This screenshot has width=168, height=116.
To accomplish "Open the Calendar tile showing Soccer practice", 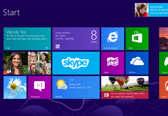I will pyautogui.click(x=76, y=39).
